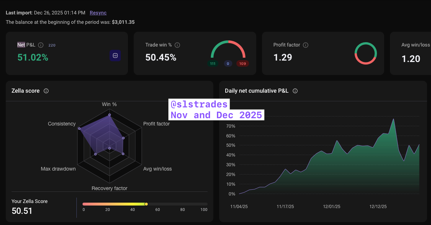Click the red 109 losing trades badge
This screenshot has height=225, width=431.
(243, 63)
